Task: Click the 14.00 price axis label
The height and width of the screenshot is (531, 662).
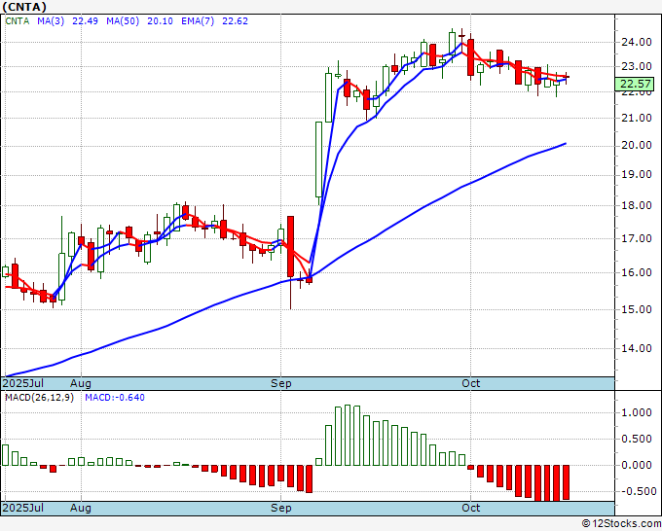Action: point(637,348)
